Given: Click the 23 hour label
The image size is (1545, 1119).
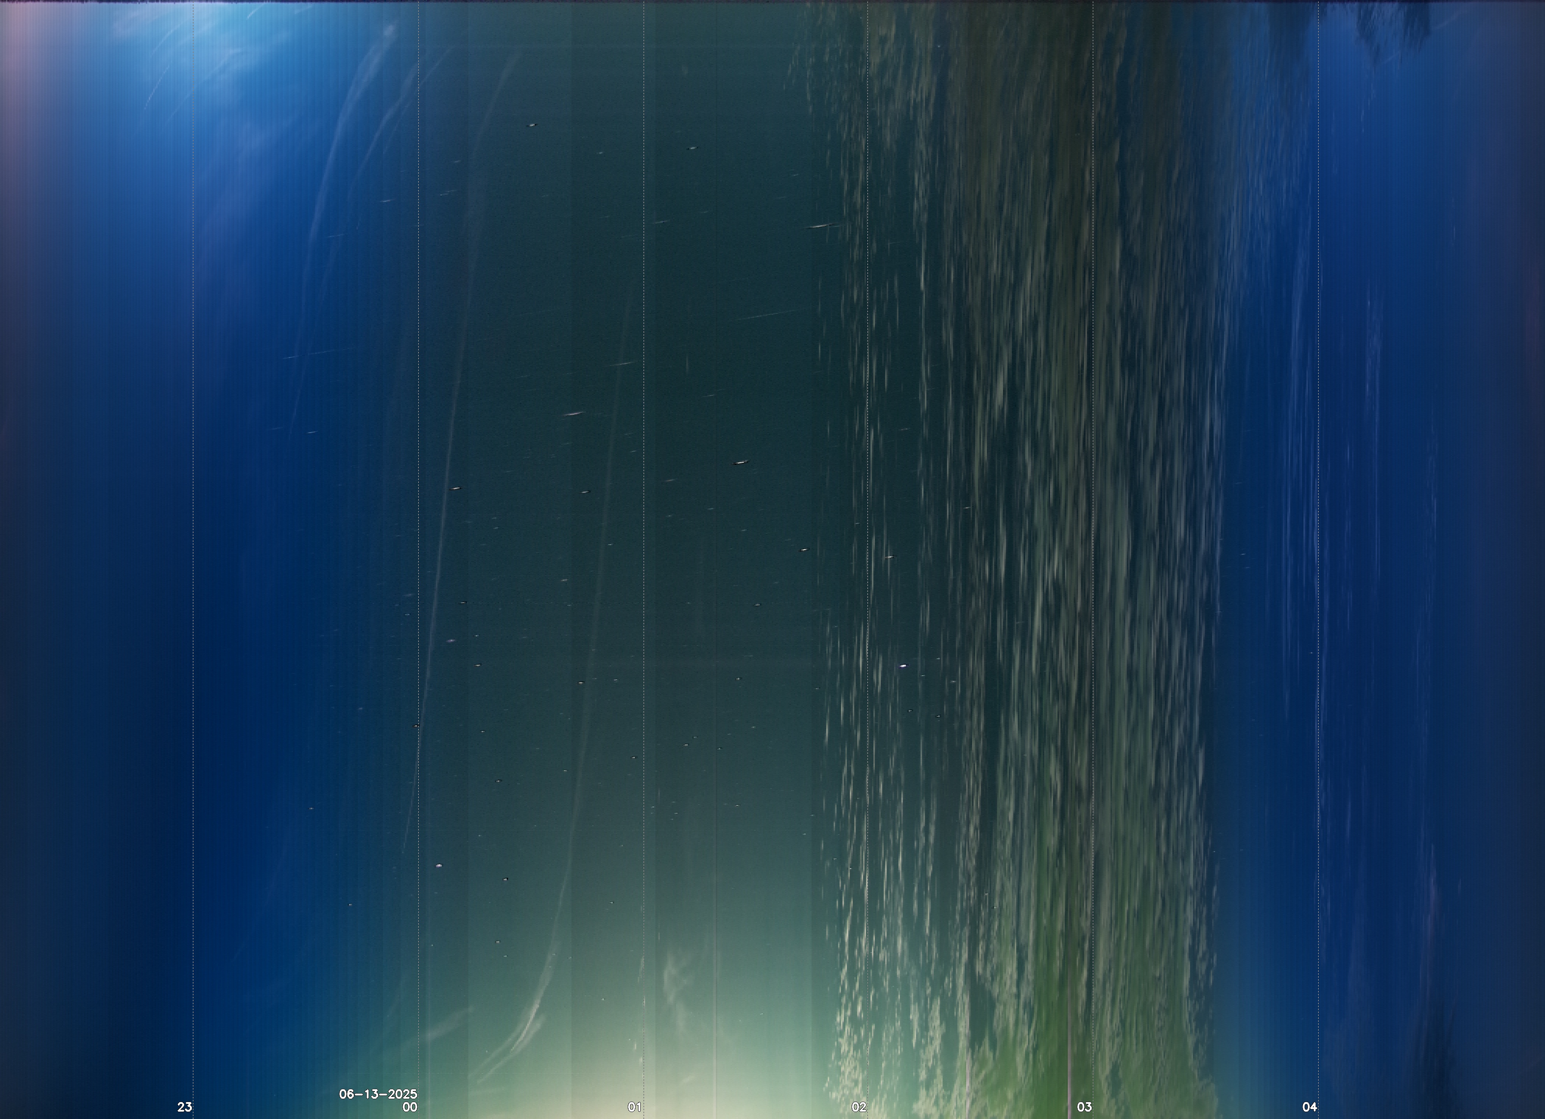Looking at the screenshot, I should click(184, 1107).
